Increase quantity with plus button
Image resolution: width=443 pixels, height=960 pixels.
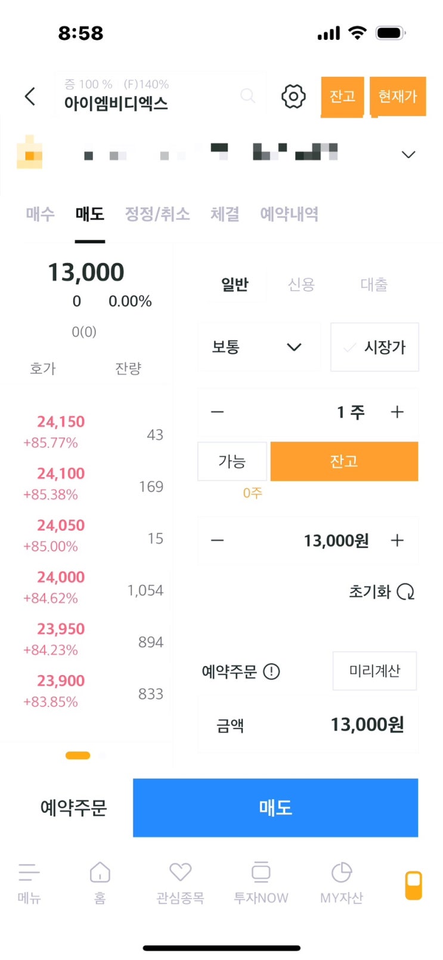pyautogui.click(x=397, y=412)
